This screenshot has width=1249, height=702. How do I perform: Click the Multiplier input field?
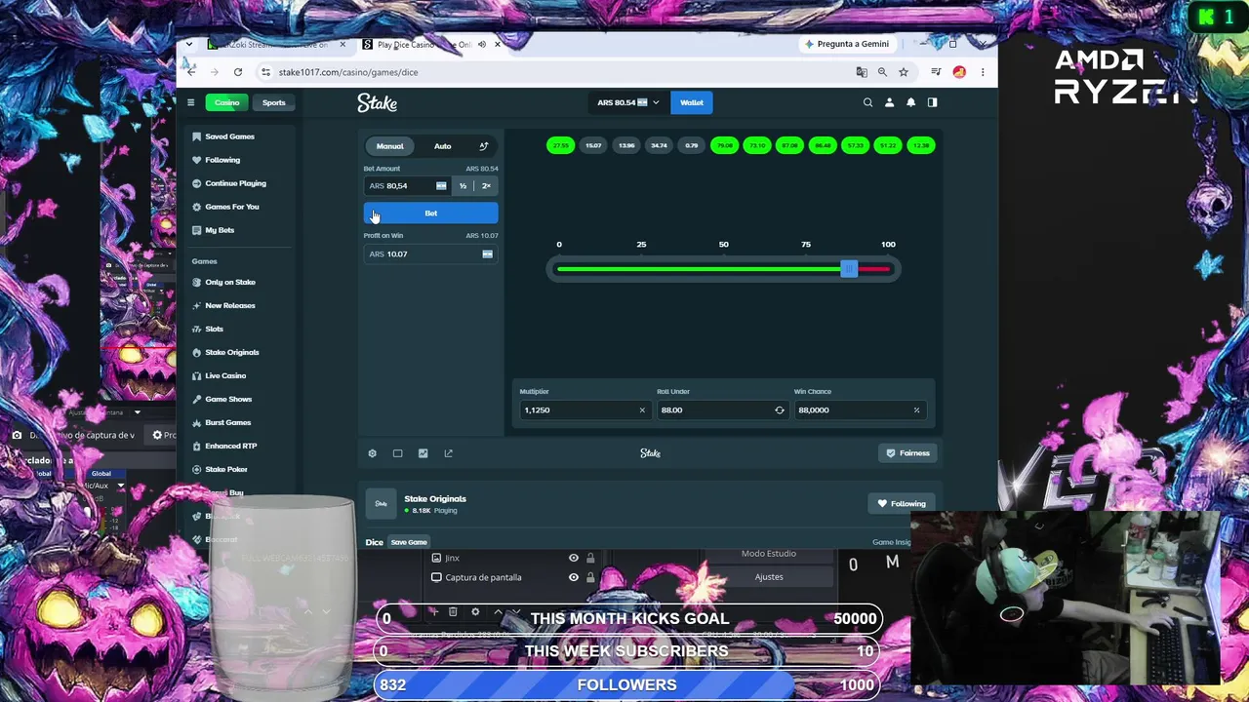click(584, 410)
